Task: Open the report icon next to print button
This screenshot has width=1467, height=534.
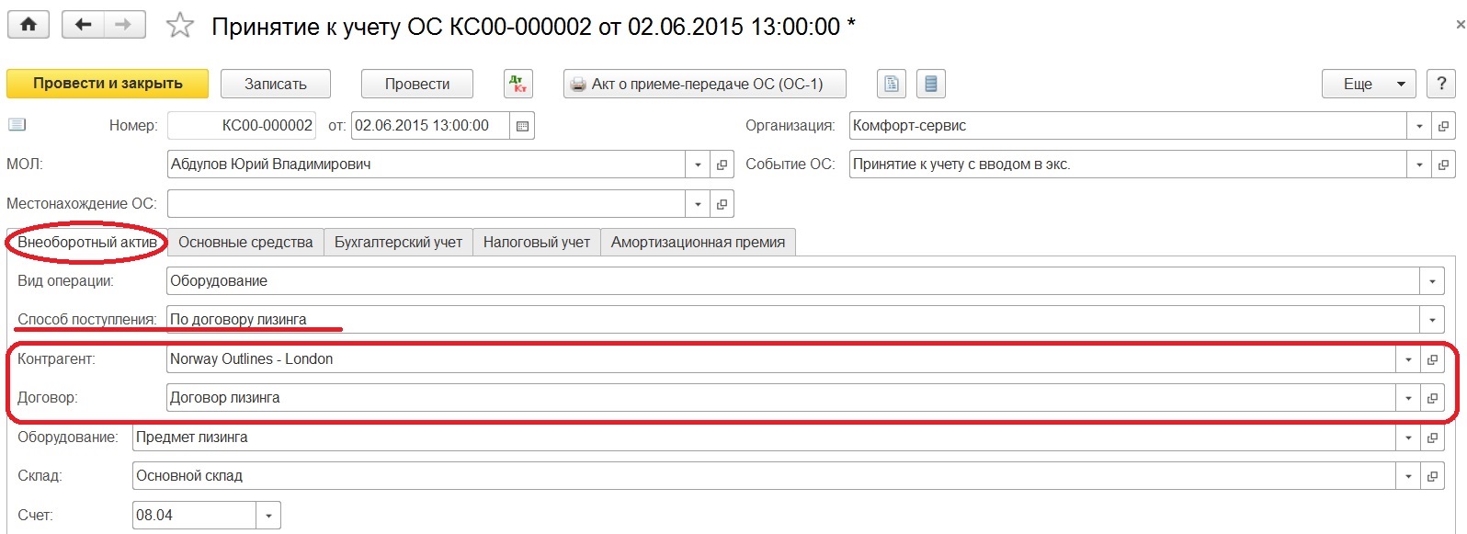Action: coord(891,84)
